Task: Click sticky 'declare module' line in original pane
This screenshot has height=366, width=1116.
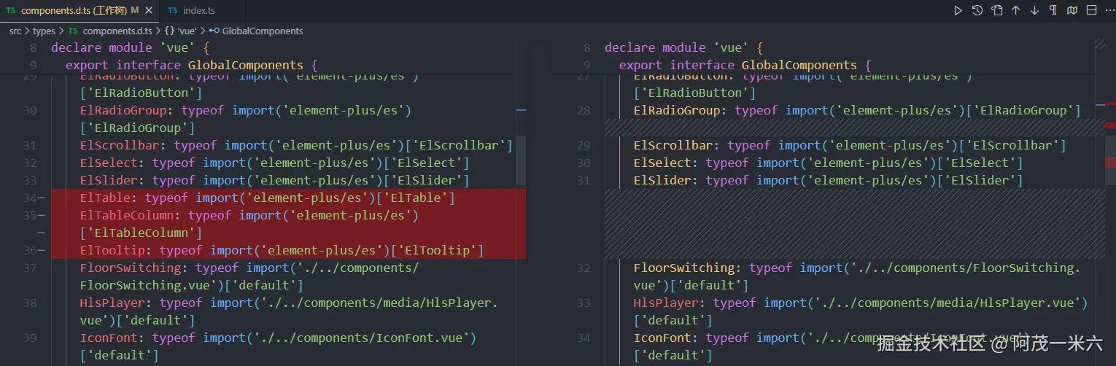Action: click(x=131, y=47)
